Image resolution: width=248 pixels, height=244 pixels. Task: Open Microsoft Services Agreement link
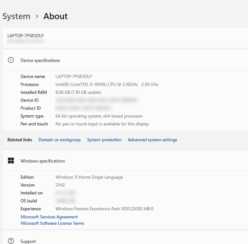pos(49,217)
